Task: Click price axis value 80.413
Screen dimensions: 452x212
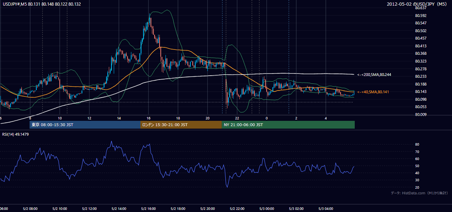Action: 421,46
